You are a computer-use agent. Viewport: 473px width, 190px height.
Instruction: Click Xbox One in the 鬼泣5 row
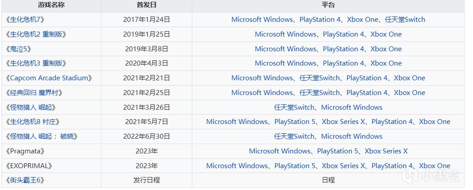pyautogui.click(x=386, y=49)
